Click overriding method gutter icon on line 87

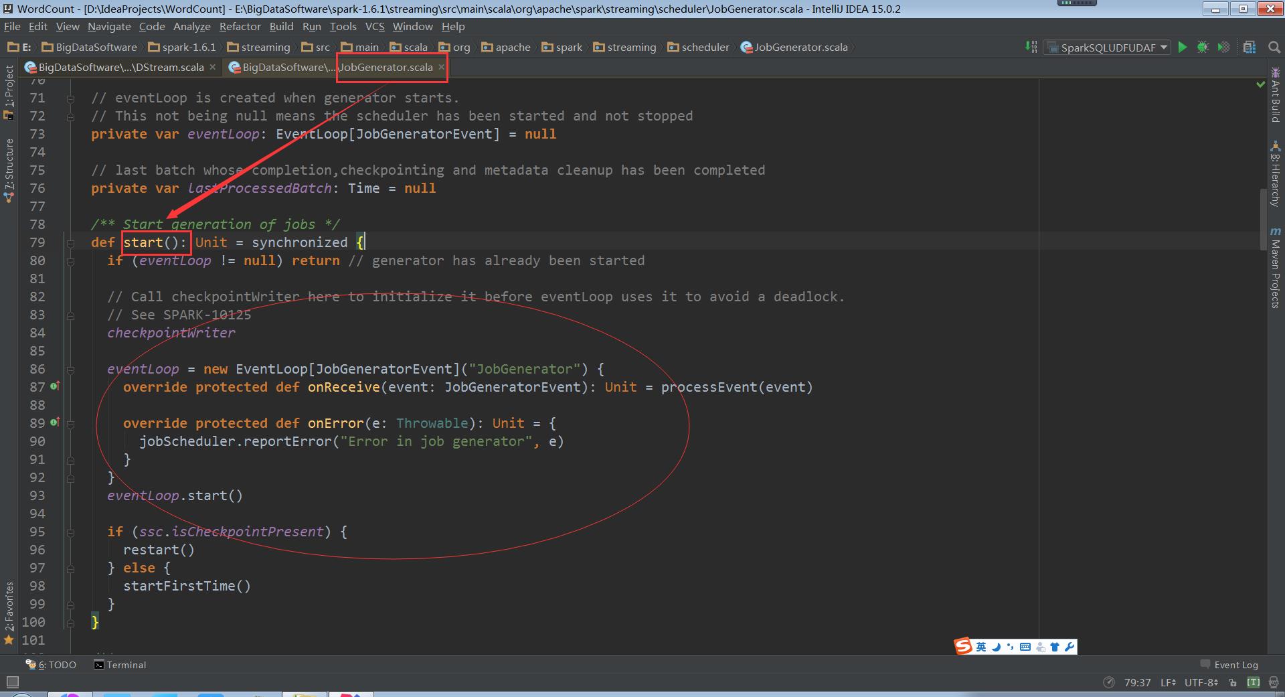[x=55, y=386]
